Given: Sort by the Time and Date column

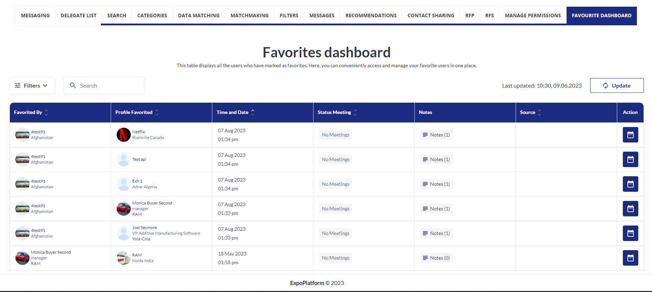Looking at the screenshot, I should pyautogui.click(x=253, y=113).
